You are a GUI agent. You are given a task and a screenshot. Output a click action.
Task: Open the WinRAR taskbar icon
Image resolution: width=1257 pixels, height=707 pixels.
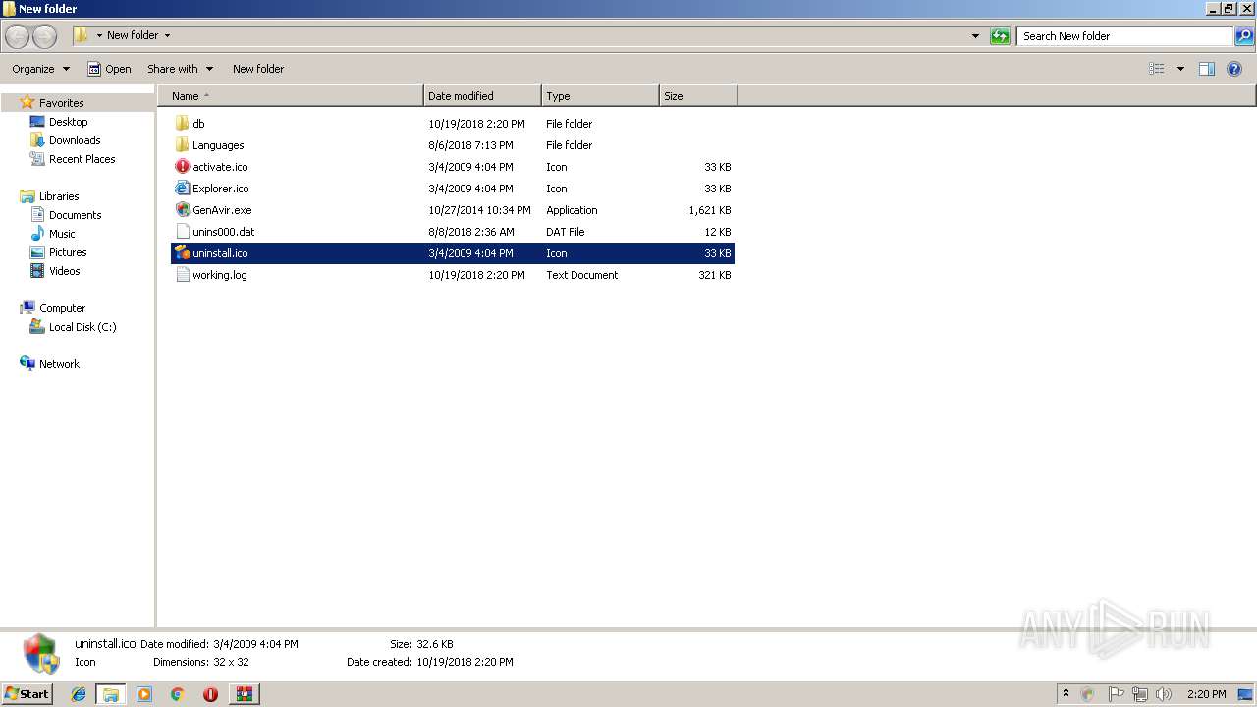(244, 694)
